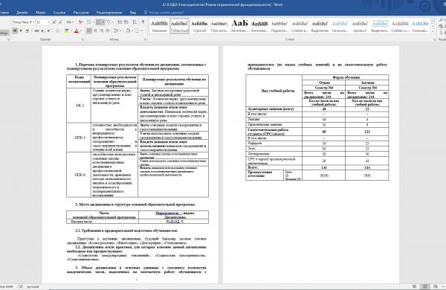Image resolution: width=446 pixels, height=290 pixels.
Task: Toggle superscript formatting
Action: [x=48, y=30]
